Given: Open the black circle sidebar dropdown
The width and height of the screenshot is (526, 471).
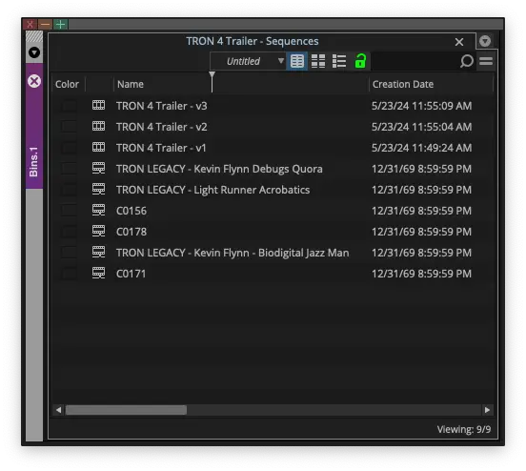Looking at the screenshot, I should [34, 52].
